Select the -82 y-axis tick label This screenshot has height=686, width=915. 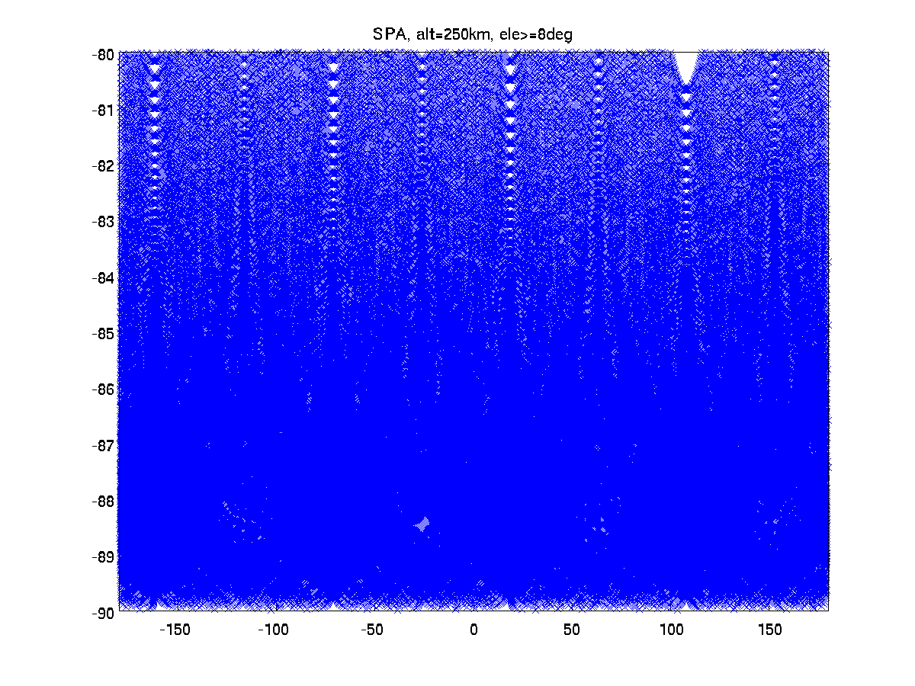point(104,165)
